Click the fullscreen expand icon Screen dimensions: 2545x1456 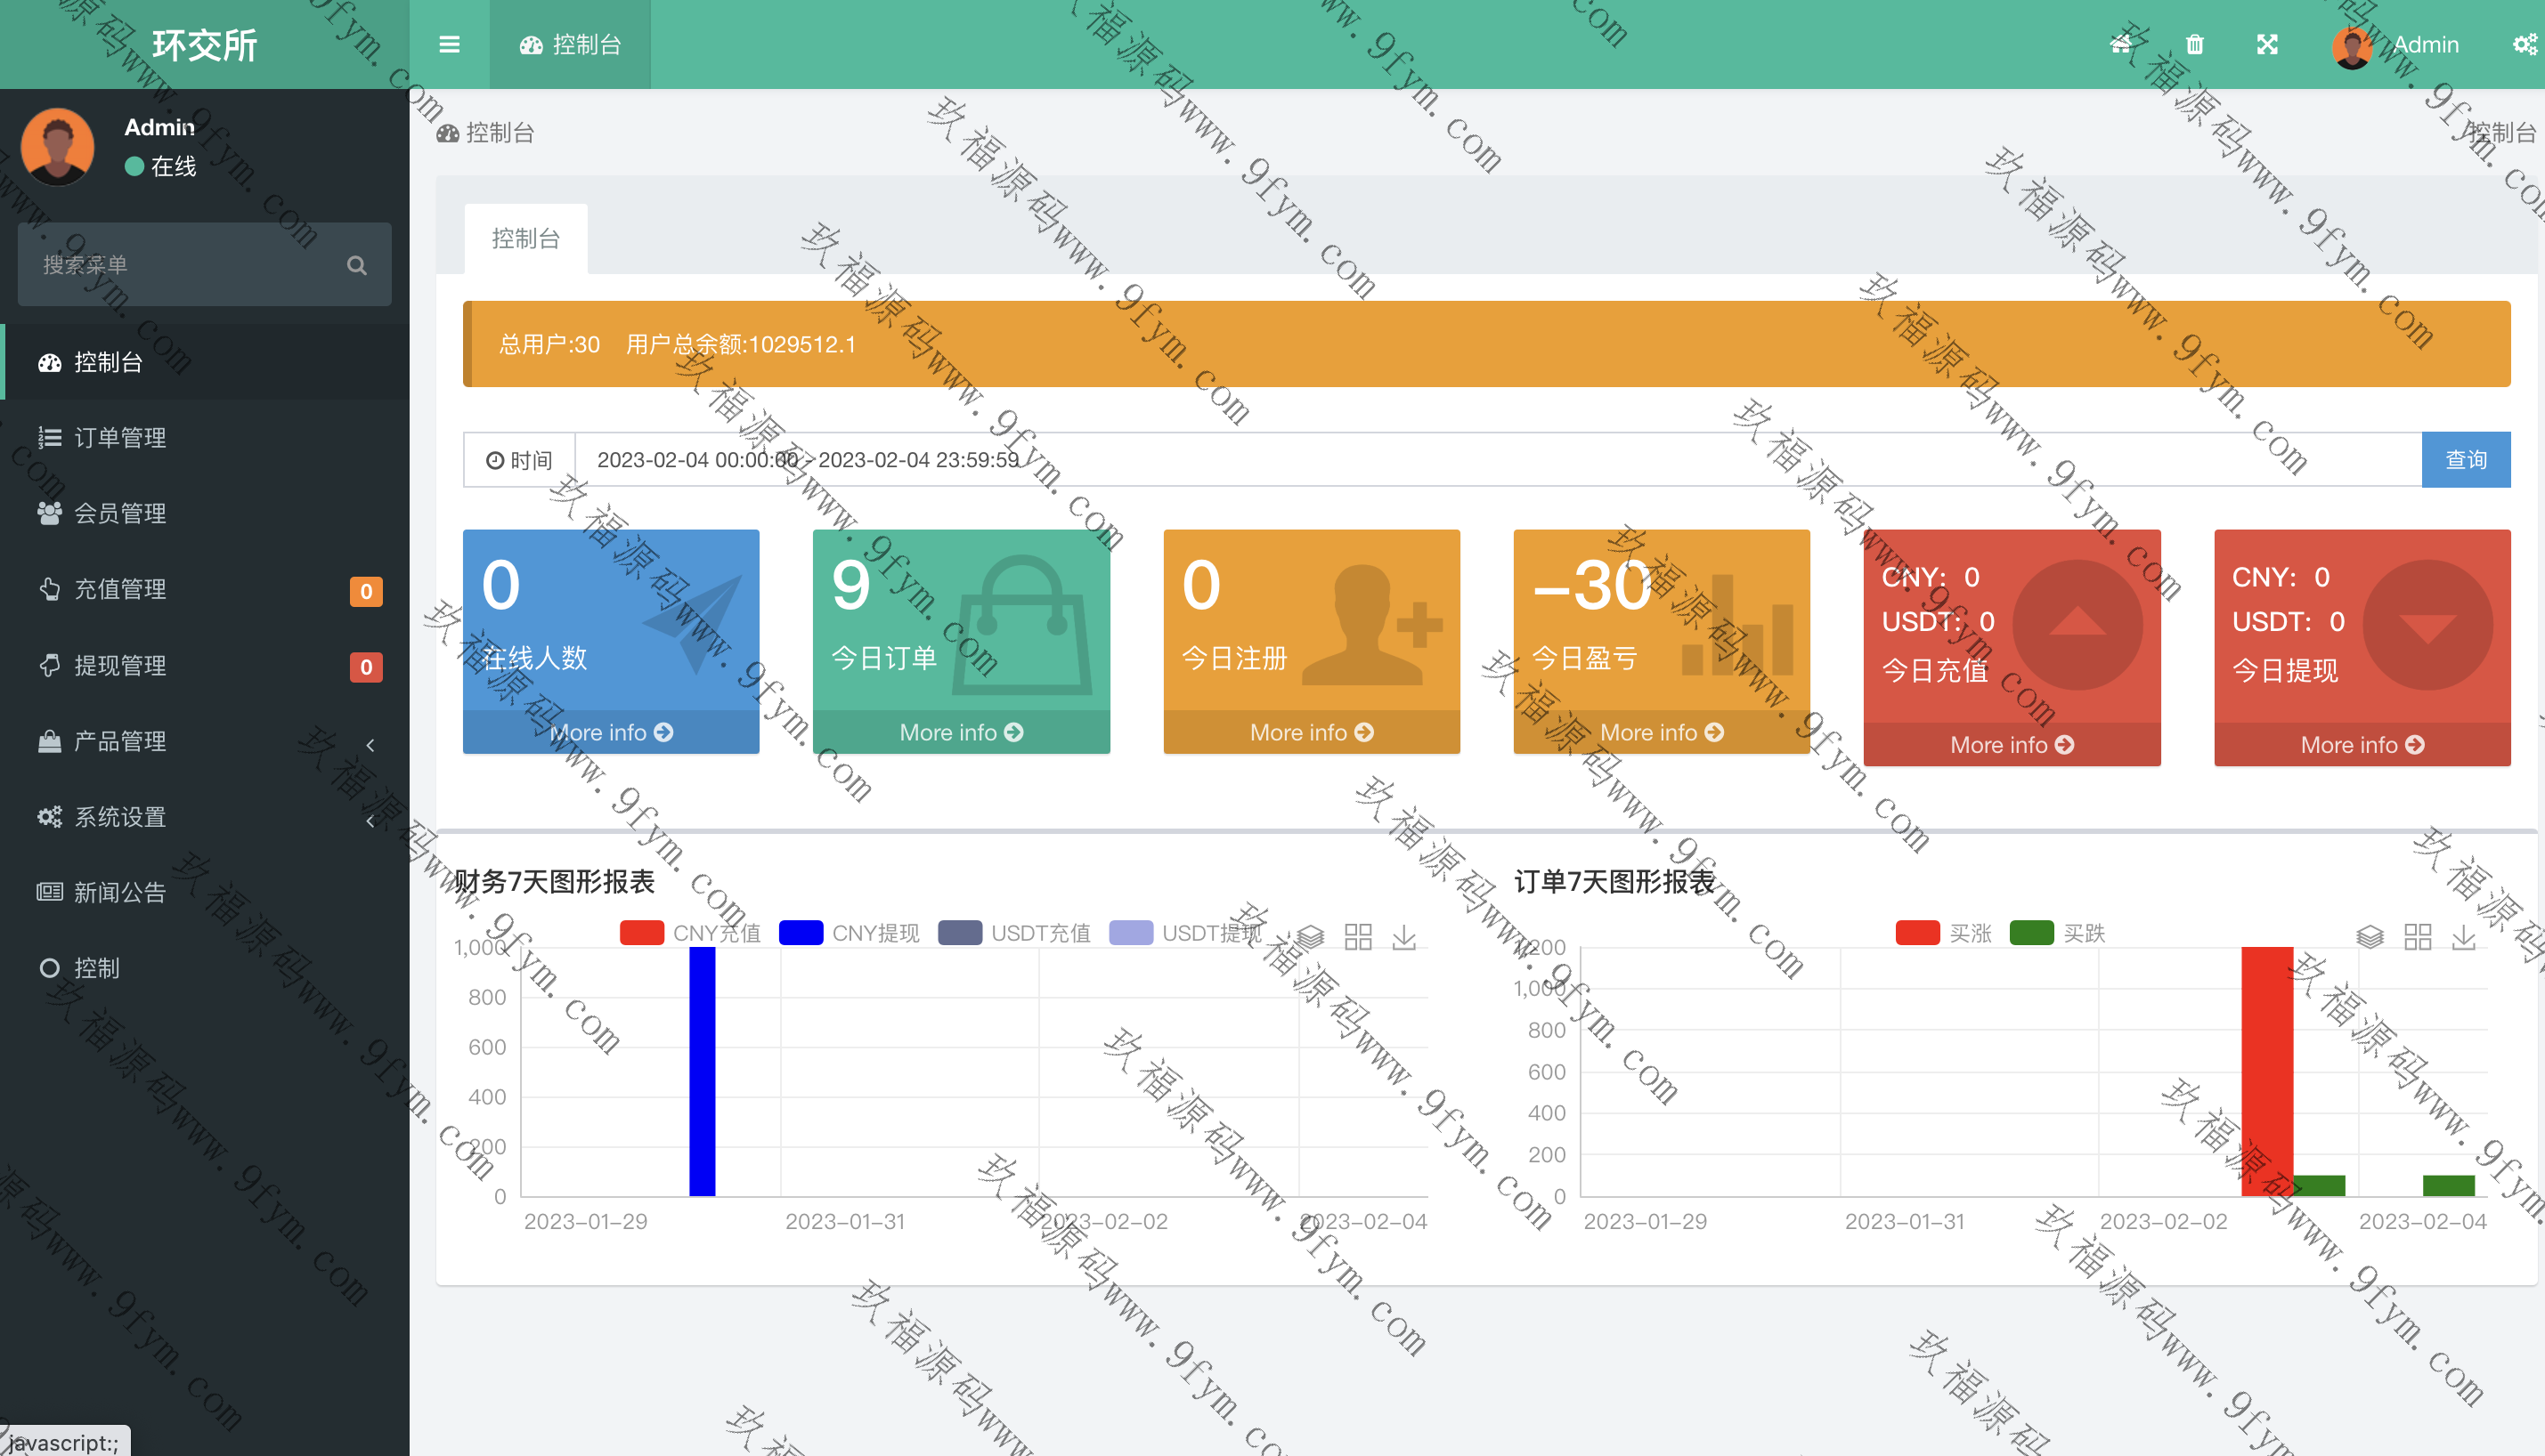2267,44
